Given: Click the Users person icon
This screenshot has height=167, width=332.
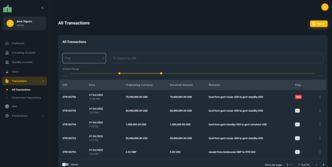Looking at the screenshot, I should (7, 72).
